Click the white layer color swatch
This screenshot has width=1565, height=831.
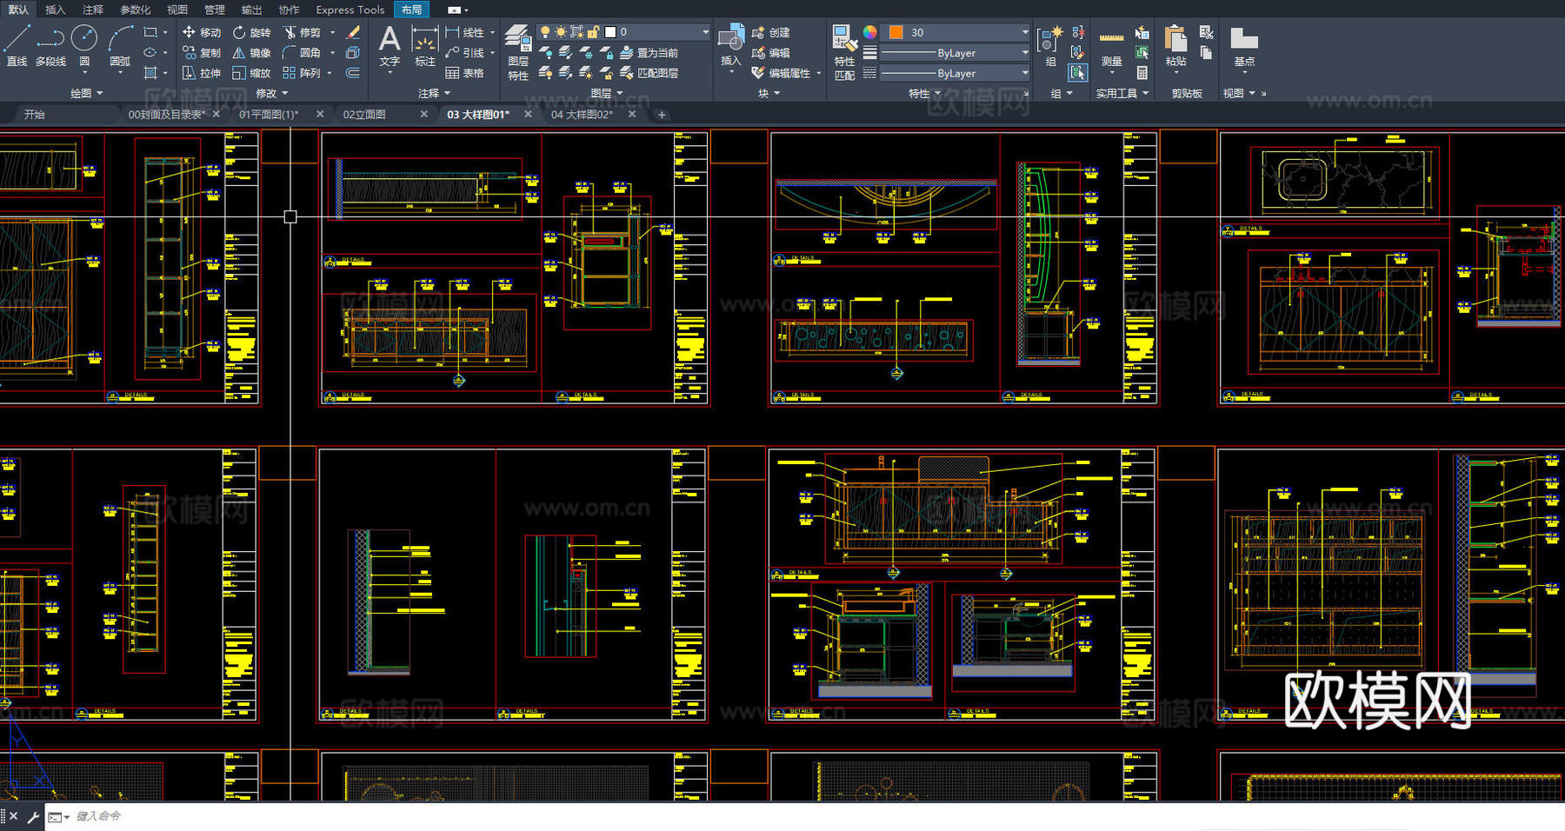(x=610, y=32)
